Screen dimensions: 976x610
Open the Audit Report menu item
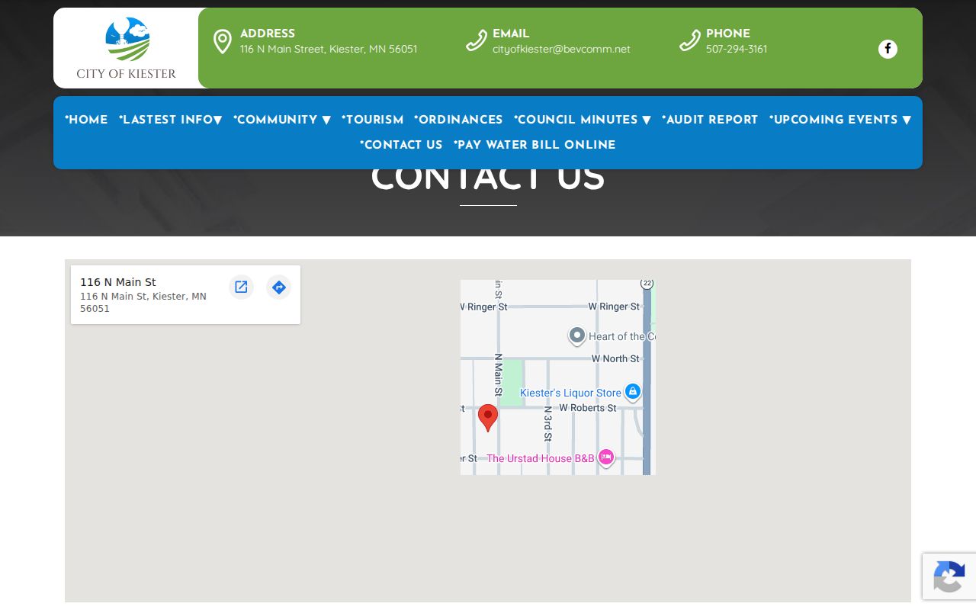[x=710, y=120]
